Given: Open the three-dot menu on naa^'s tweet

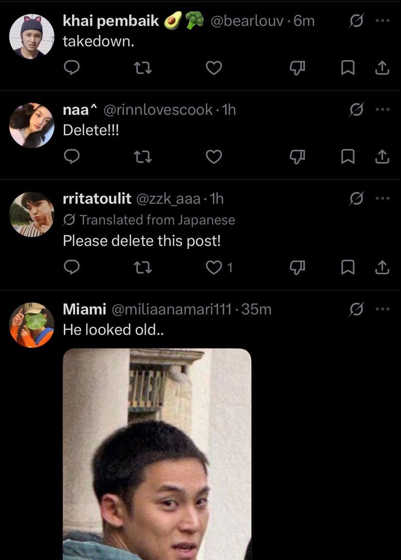Looking at the screenshot, I should point(382,110).
